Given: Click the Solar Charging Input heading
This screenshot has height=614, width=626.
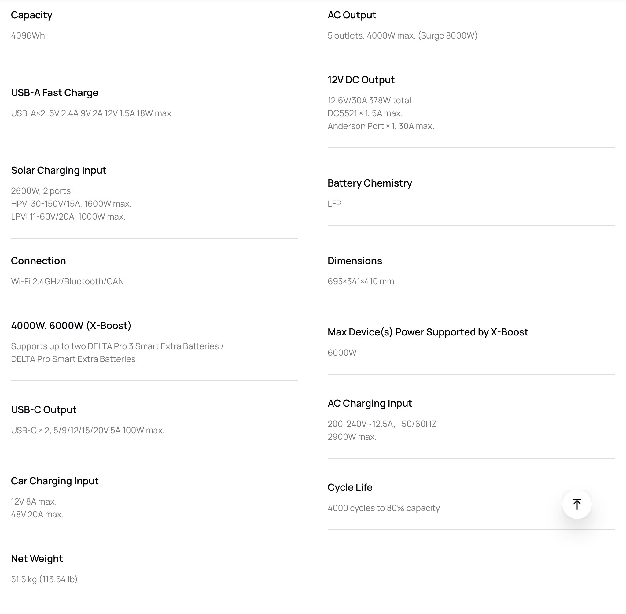Looking at the screenshot, I should coord(58,170).
